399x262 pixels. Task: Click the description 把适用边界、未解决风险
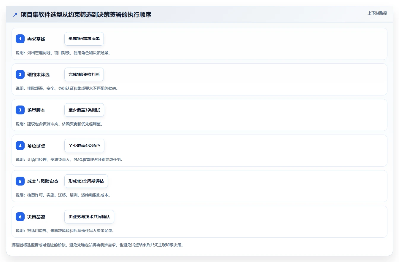[65, 231]
